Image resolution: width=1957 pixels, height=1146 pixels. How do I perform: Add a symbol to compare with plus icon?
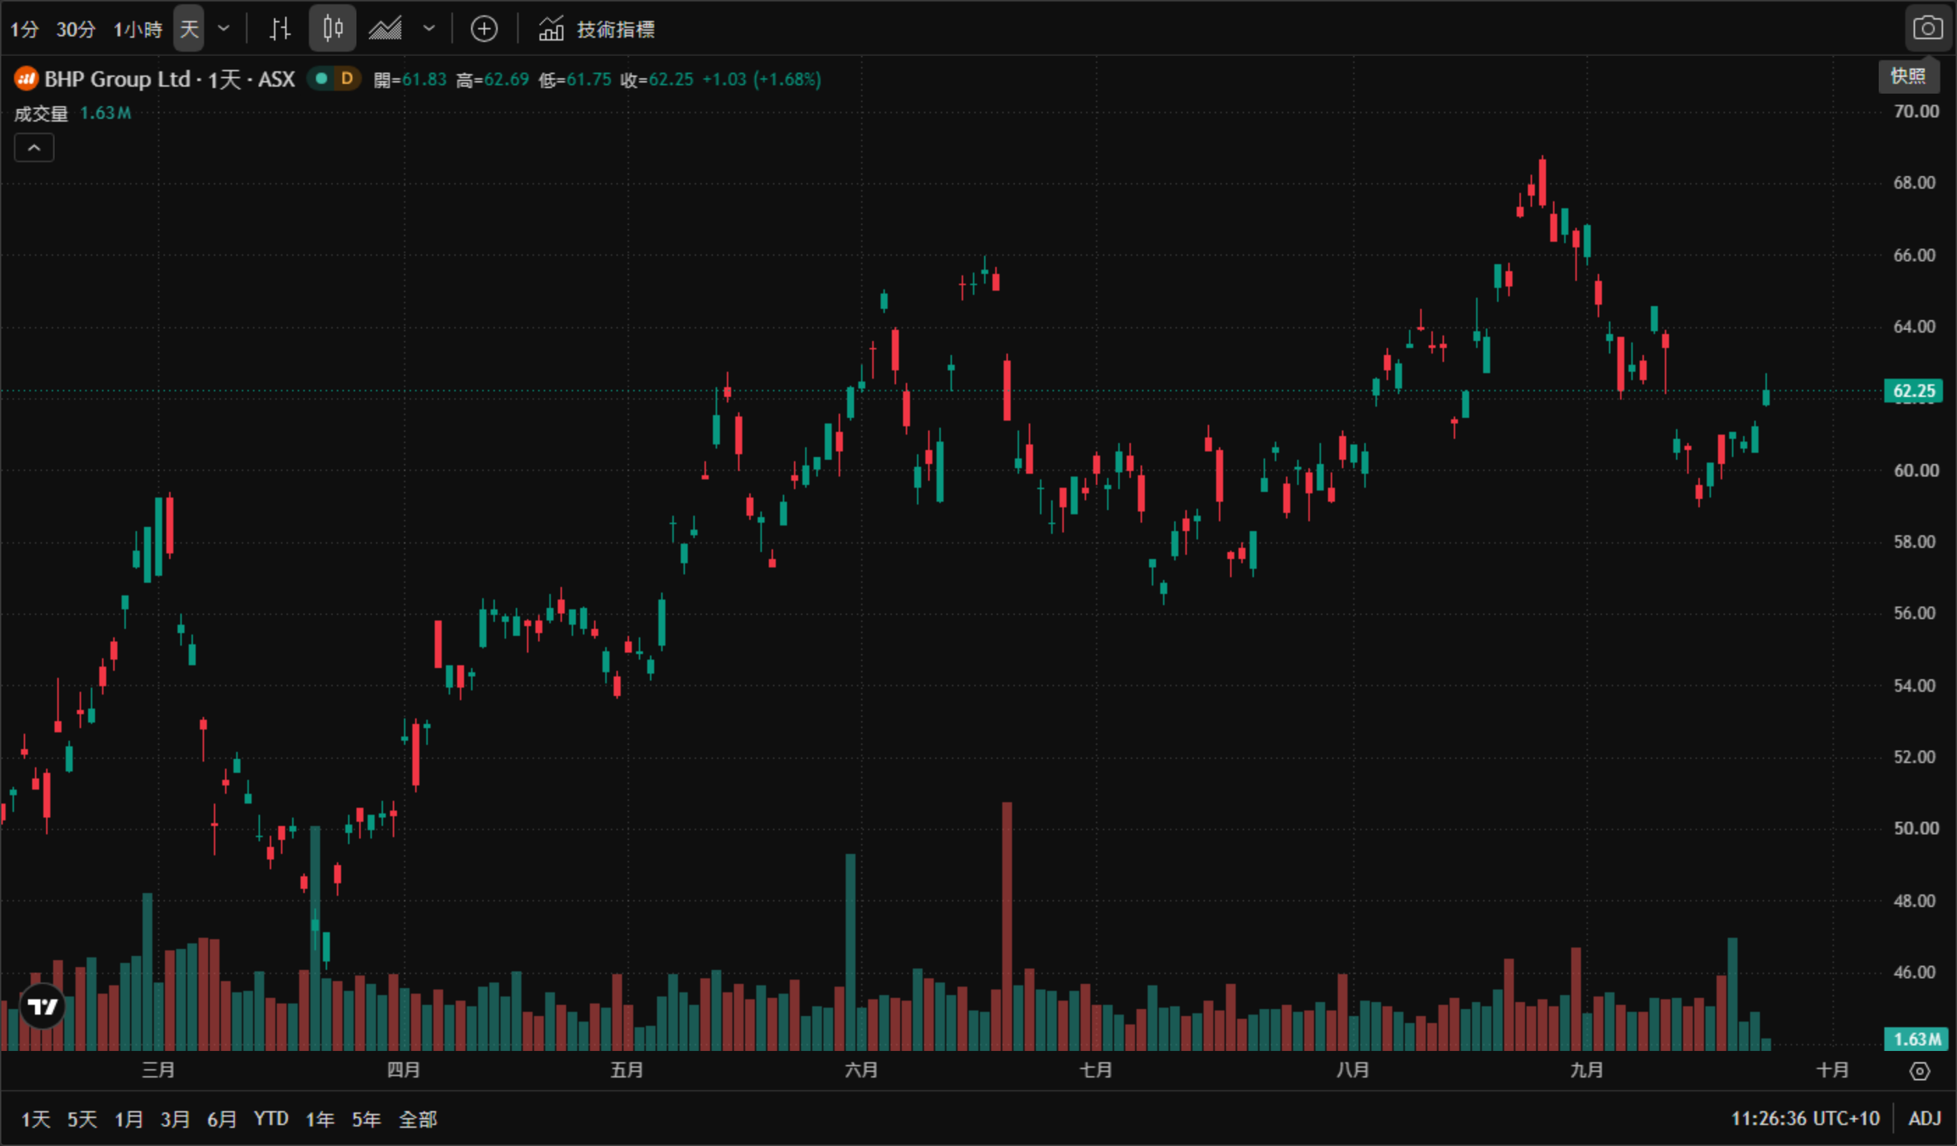[x=484, y=29]
